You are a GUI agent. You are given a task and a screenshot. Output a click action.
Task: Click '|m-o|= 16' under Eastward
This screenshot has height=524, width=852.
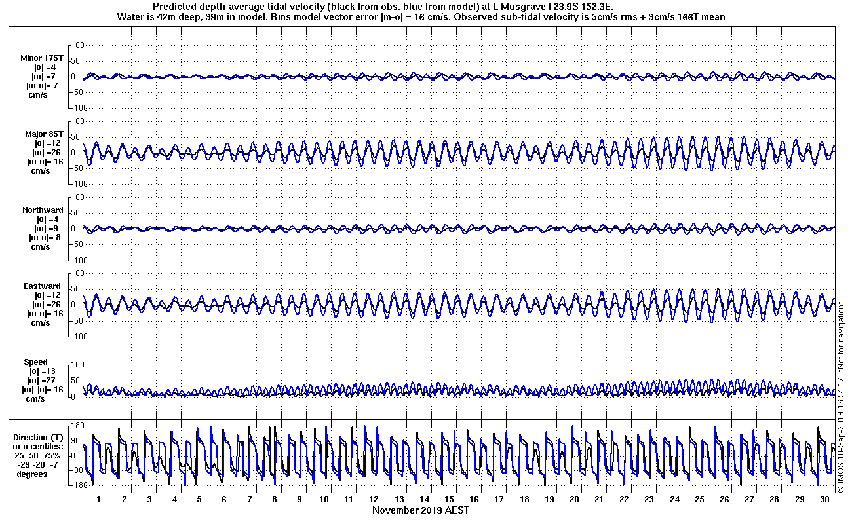point(45,314)
